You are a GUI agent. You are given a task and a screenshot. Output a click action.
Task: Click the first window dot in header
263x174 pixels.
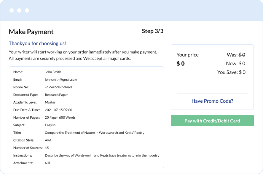coord(11,10)
